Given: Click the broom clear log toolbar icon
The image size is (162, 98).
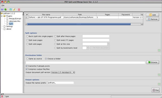Looking at the screenshot, I should [x=14, y=10].
